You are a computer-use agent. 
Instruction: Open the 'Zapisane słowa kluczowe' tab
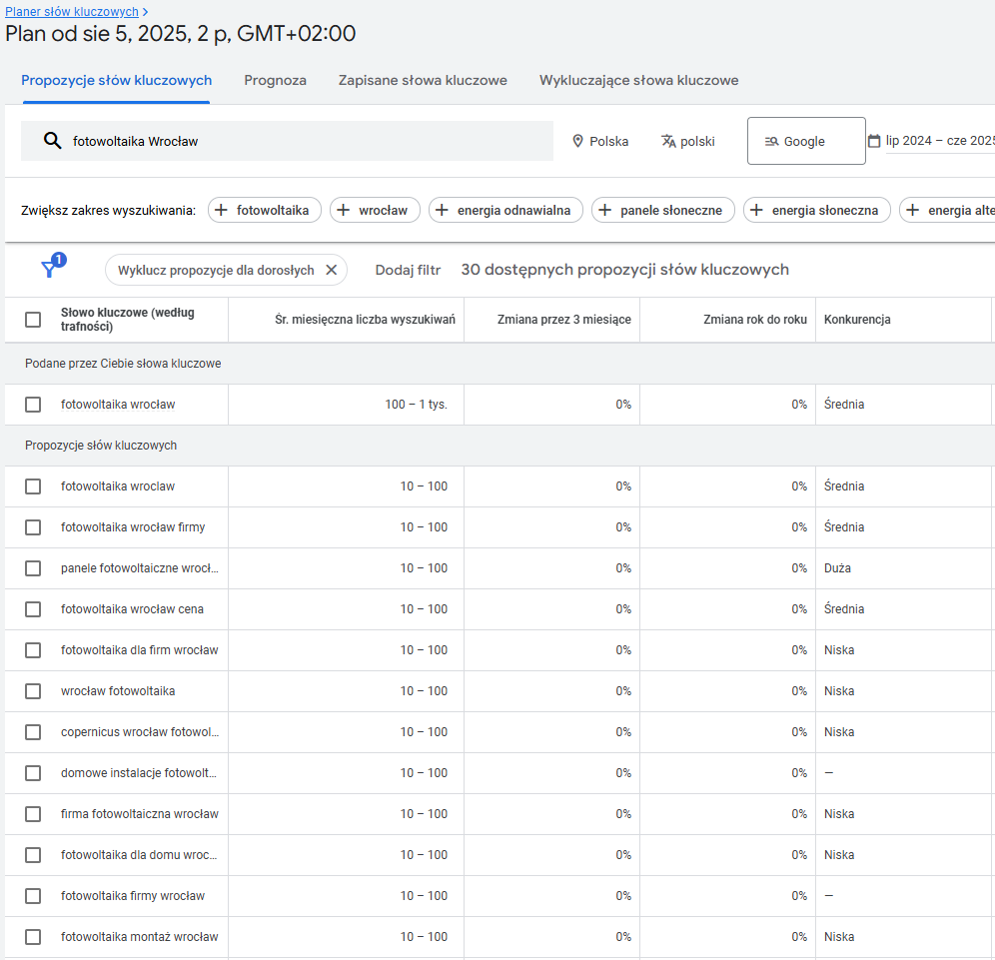423,81
